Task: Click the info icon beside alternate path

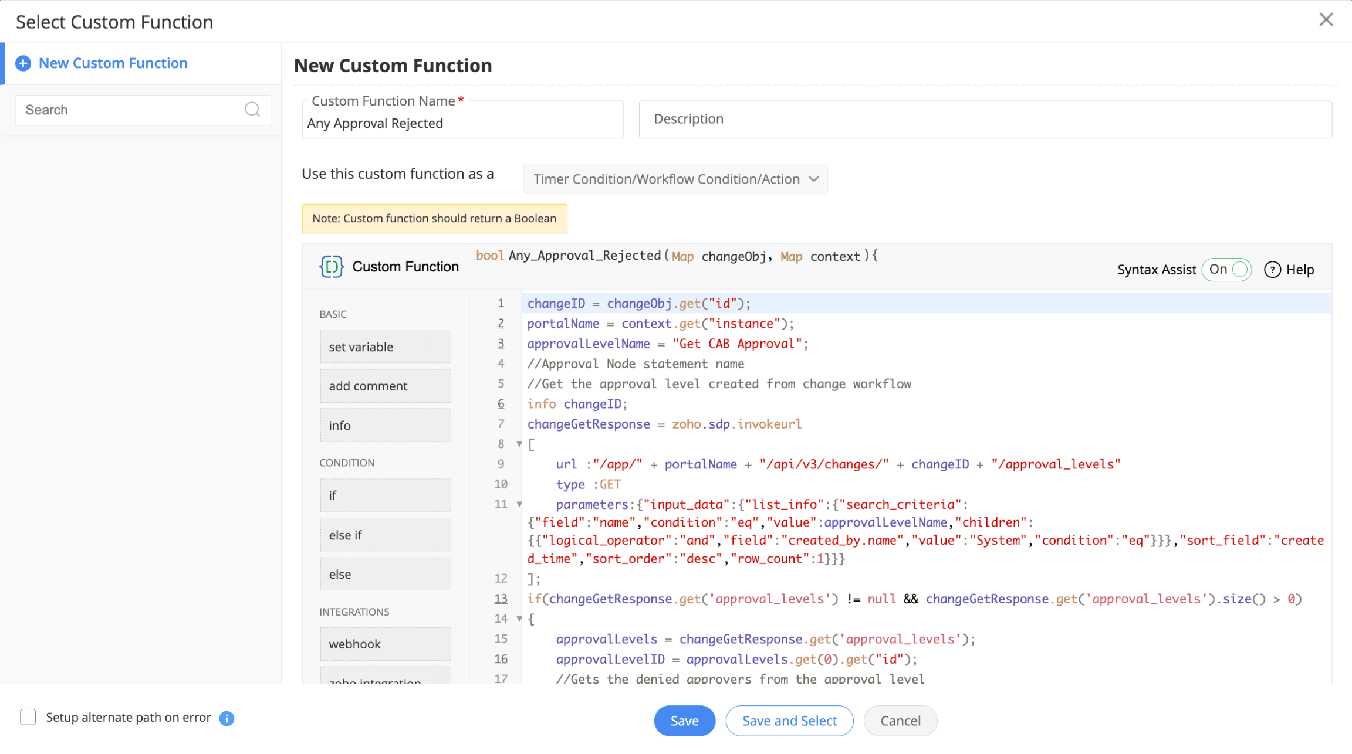Action: pos(227,718)
